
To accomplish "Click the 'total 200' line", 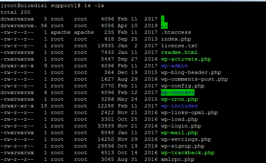I will [x=15, y=12].
